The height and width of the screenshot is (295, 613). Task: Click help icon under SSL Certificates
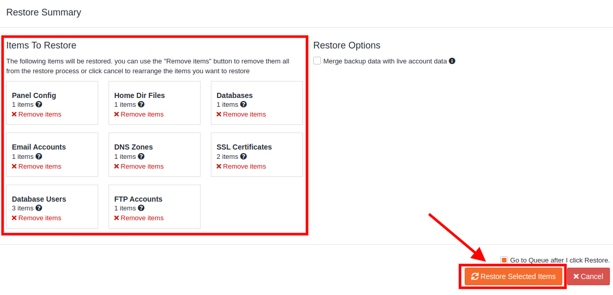pyautogui.click(x=243, y=157)
